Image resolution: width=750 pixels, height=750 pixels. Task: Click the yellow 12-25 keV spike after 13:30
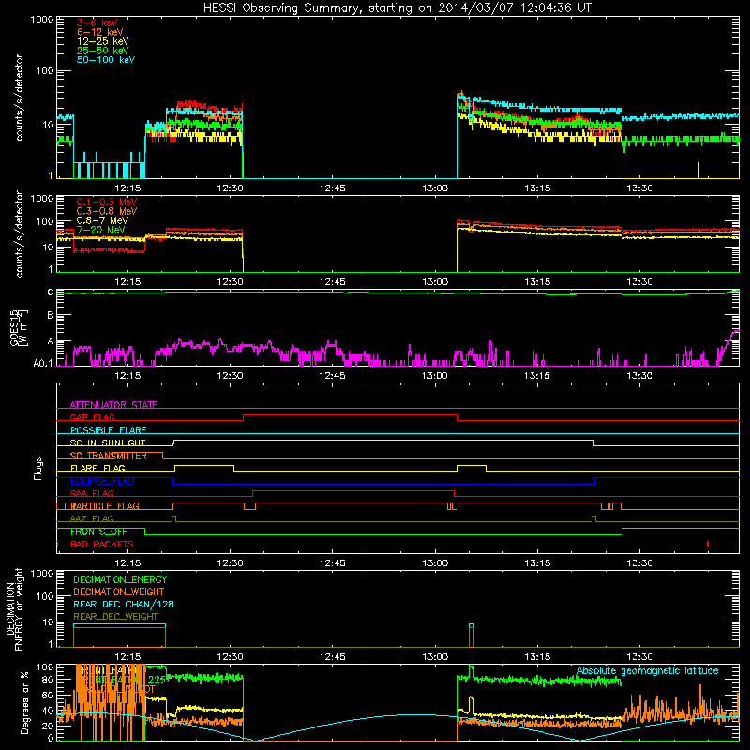698,171
